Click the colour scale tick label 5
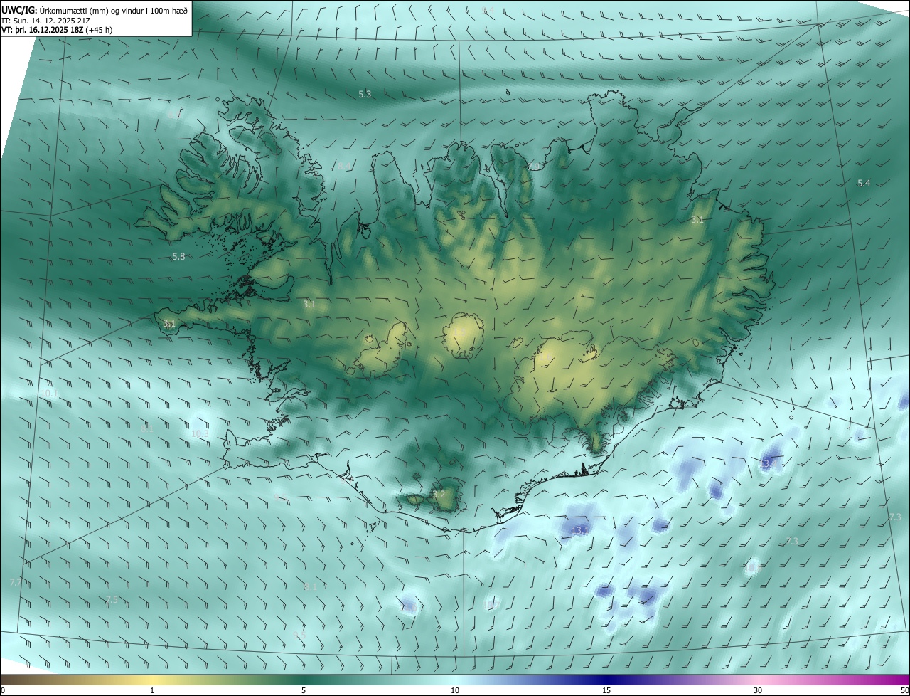 (304, 691)
